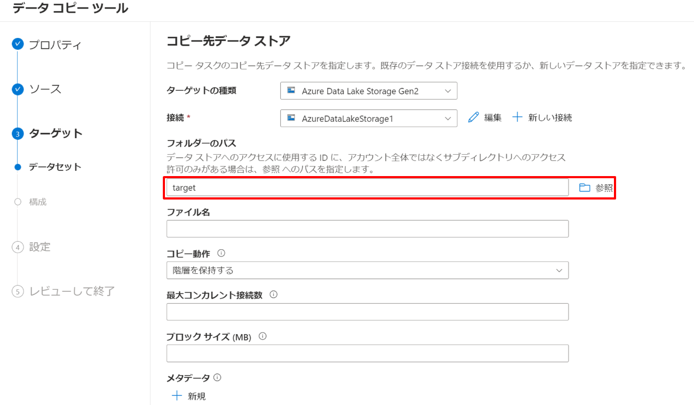Click the ターゲットの種類 label
This screenshot has width=694, height=405.
pos(201,90)
